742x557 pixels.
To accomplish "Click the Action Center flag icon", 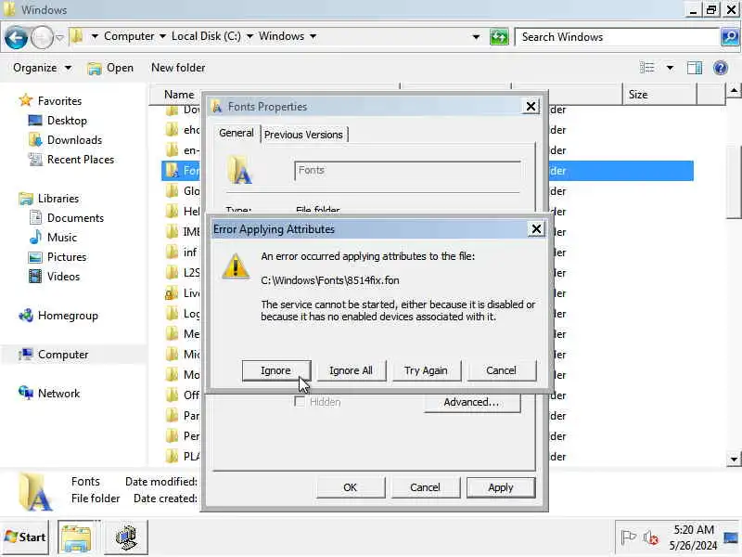I will (628, 538).
